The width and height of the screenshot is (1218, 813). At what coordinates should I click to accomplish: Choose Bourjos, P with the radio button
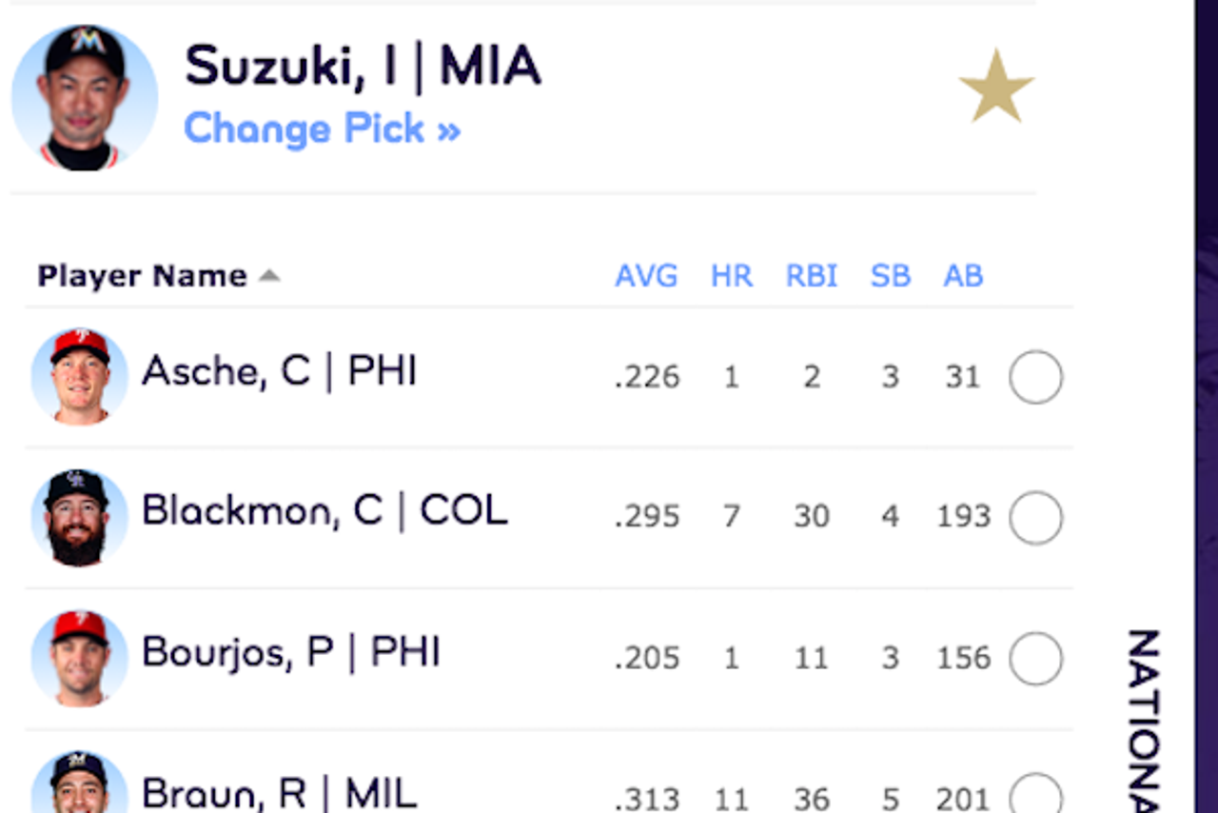1035,659
